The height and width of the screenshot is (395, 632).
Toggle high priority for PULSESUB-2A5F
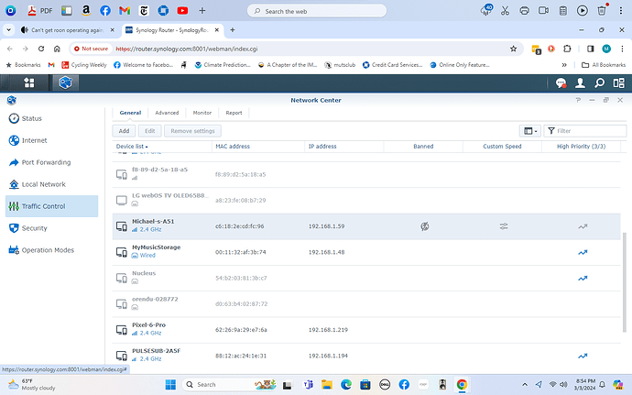click(583, 356)
